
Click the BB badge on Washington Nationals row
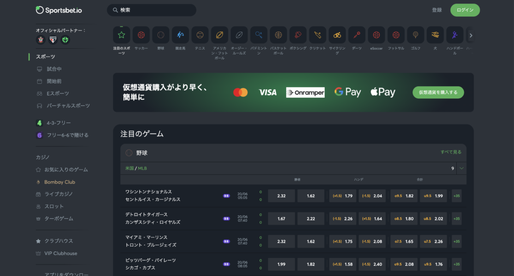(226, 196)
